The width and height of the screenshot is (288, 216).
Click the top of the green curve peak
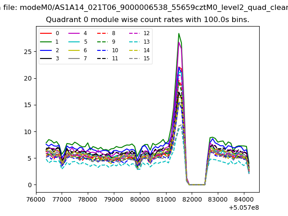179,33
